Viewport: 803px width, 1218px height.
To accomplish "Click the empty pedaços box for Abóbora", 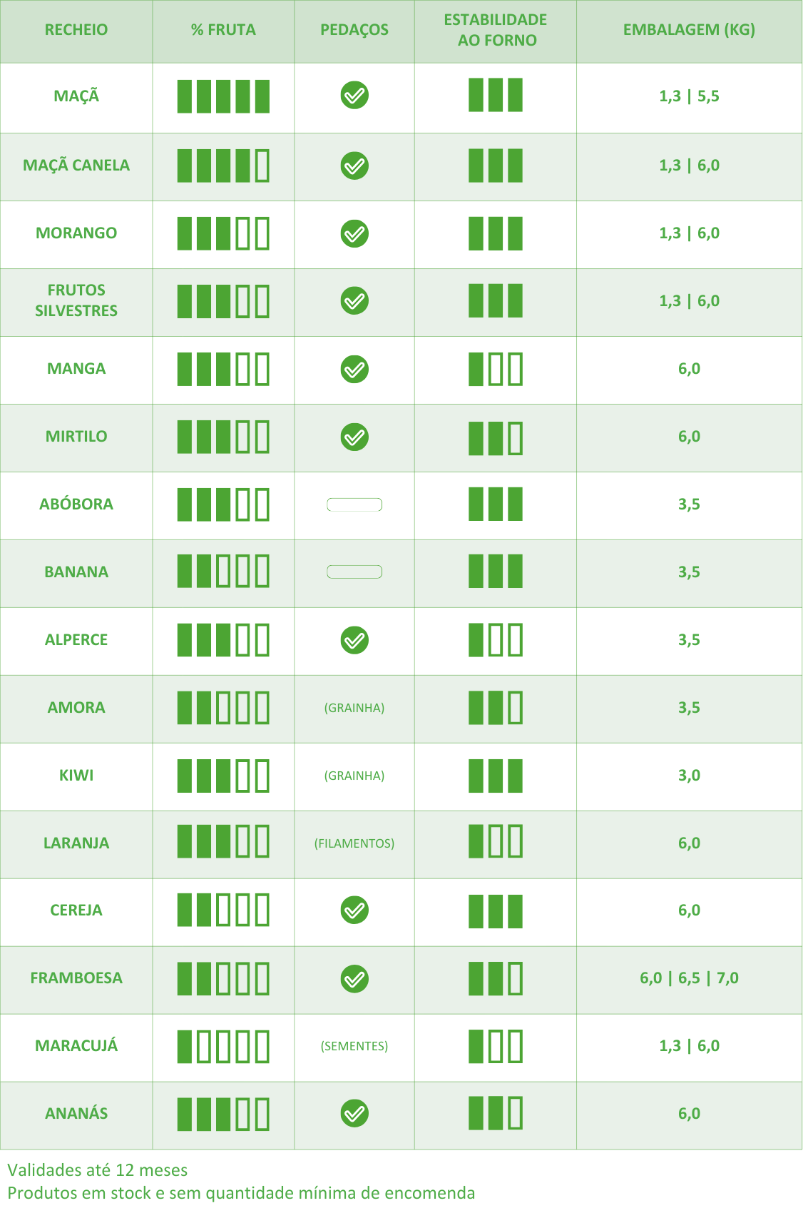I will coord(354,505).
